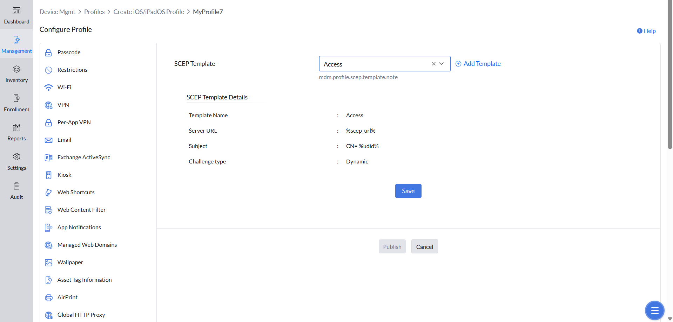This screenshot has width=673, height=322.
Task: Open the Kiosk payload settings
Action: (64, 175)
